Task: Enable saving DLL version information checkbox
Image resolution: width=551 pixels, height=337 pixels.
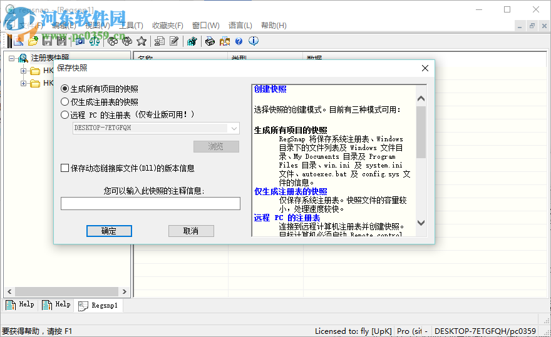Action: 64,168
